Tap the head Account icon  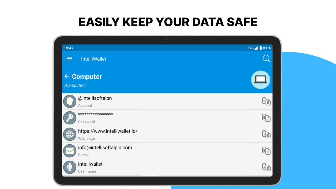point(70,101)
